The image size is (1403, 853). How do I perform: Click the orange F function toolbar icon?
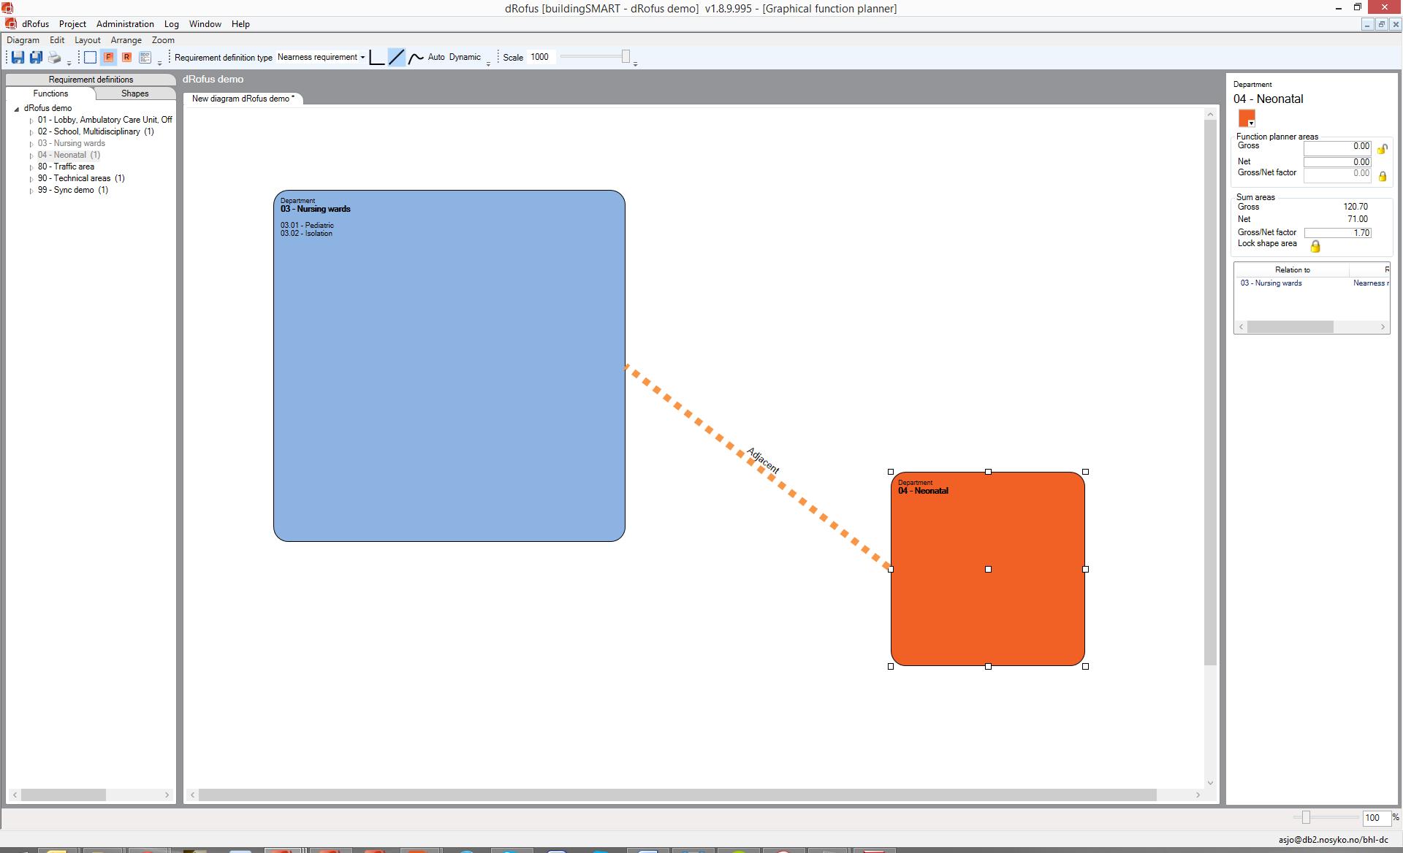click(x=108, y=57)
